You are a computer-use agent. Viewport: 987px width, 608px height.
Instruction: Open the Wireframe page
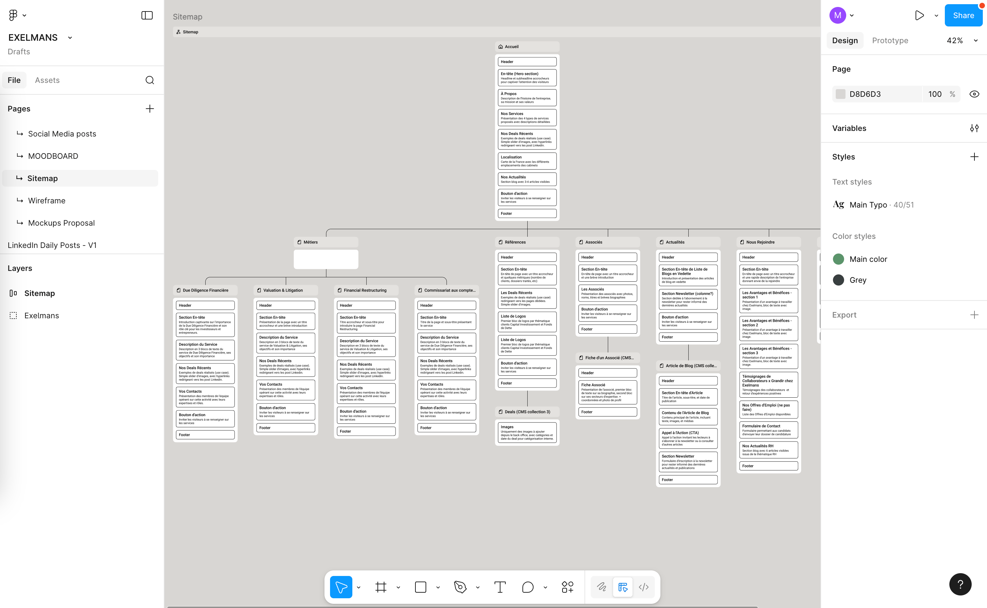47,201
